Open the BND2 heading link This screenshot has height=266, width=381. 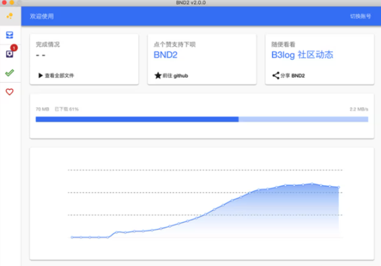(x=166, y=55)
